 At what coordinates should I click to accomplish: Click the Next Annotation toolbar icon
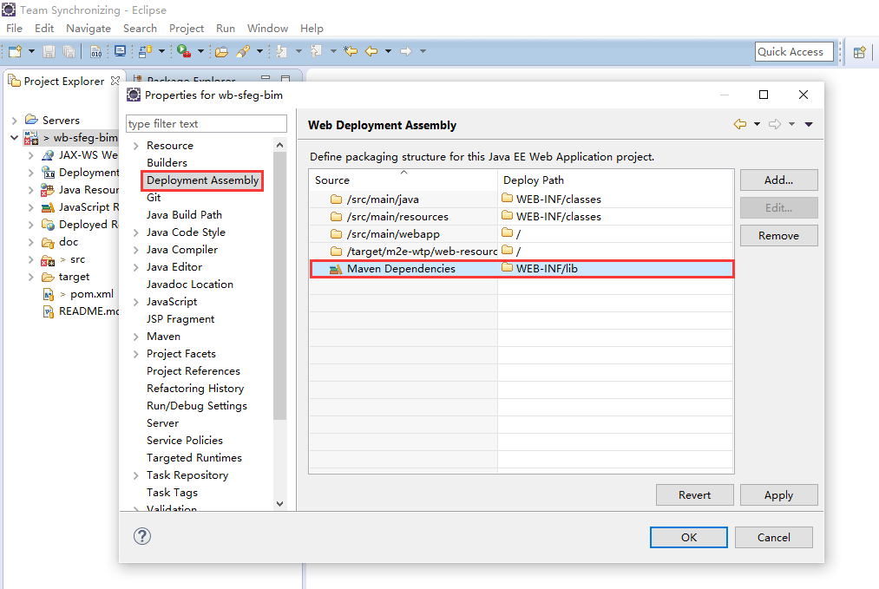pyautogui.click(x=282, y=51)
